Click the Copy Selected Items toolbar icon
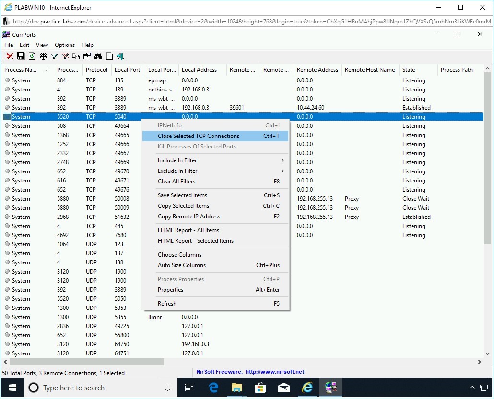The image size is (494, 399). (x=76, y=57)
